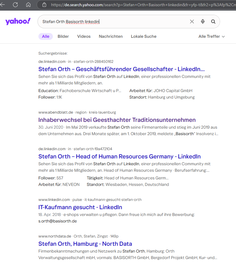Open Stefan Orth Geschäftsführender Gesellschafter LinkedIn result

click(x=121, y=69)
